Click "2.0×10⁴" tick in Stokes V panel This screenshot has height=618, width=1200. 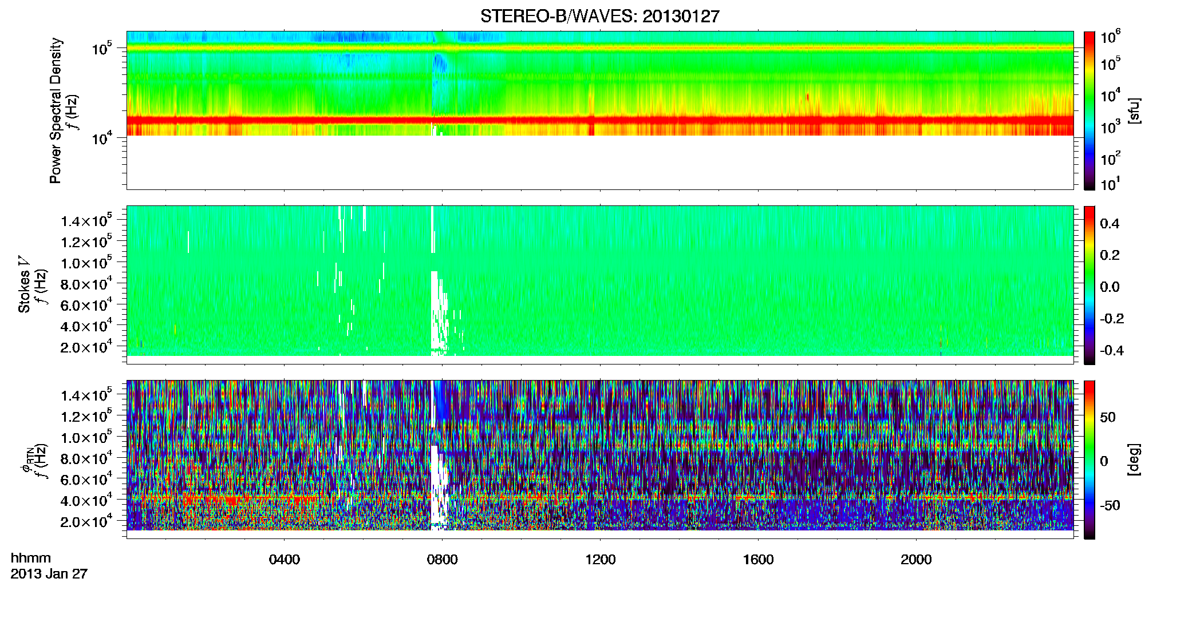(86, 347)
